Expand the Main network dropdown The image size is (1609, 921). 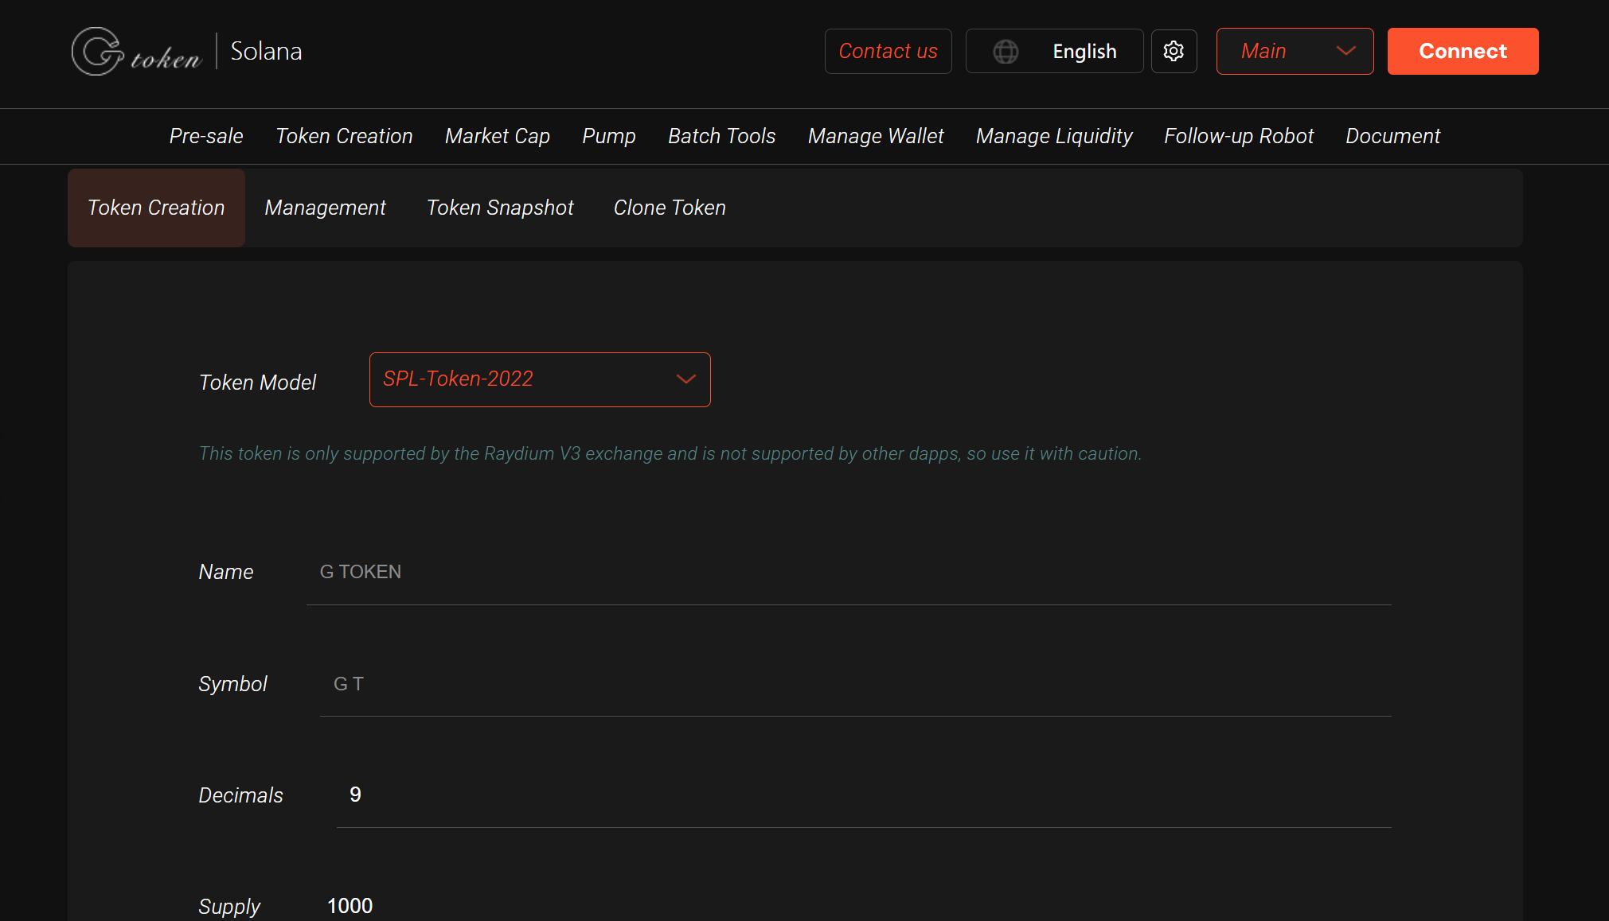coord(1295,52)
